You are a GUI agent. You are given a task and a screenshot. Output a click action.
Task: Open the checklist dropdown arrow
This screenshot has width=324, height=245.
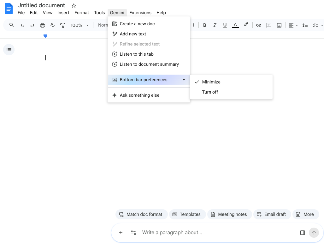[x=322, y=25]
